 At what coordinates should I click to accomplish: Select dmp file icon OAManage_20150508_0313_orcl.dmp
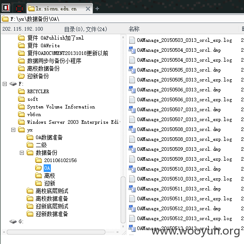(132, 129)
